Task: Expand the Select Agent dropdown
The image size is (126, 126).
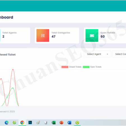Action: pyautogui.click(x=97, y=54)
